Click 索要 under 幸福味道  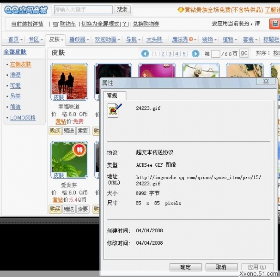83,131
